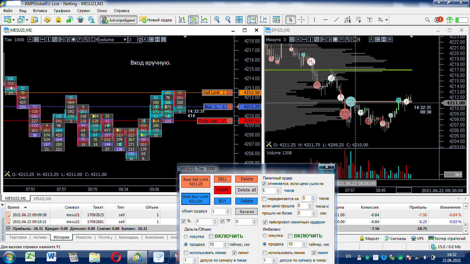
Task: Click the VPS cloud server toolbar icon
Action: [81, 20]
